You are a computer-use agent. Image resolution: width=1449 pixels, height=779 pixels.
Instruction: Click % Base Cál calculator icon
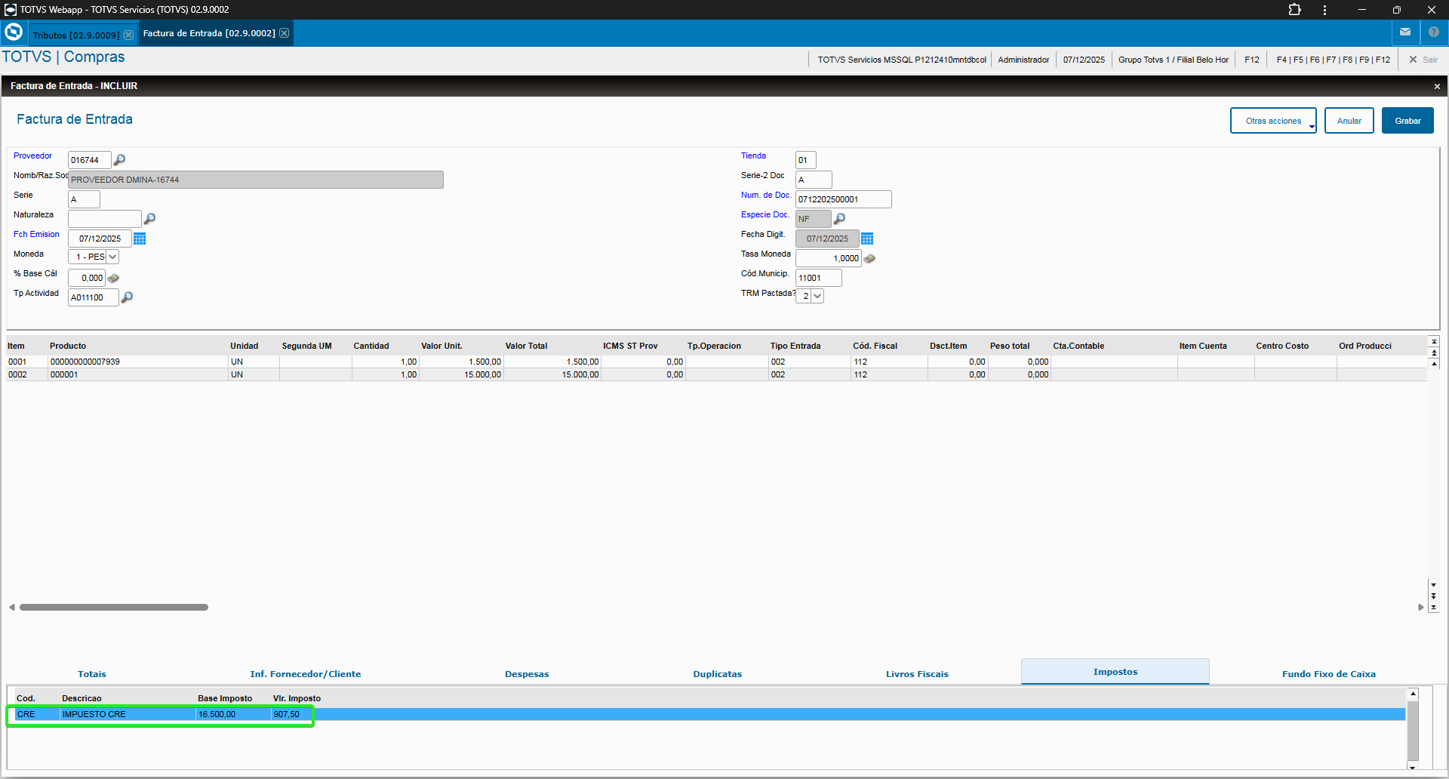(113, 278)
